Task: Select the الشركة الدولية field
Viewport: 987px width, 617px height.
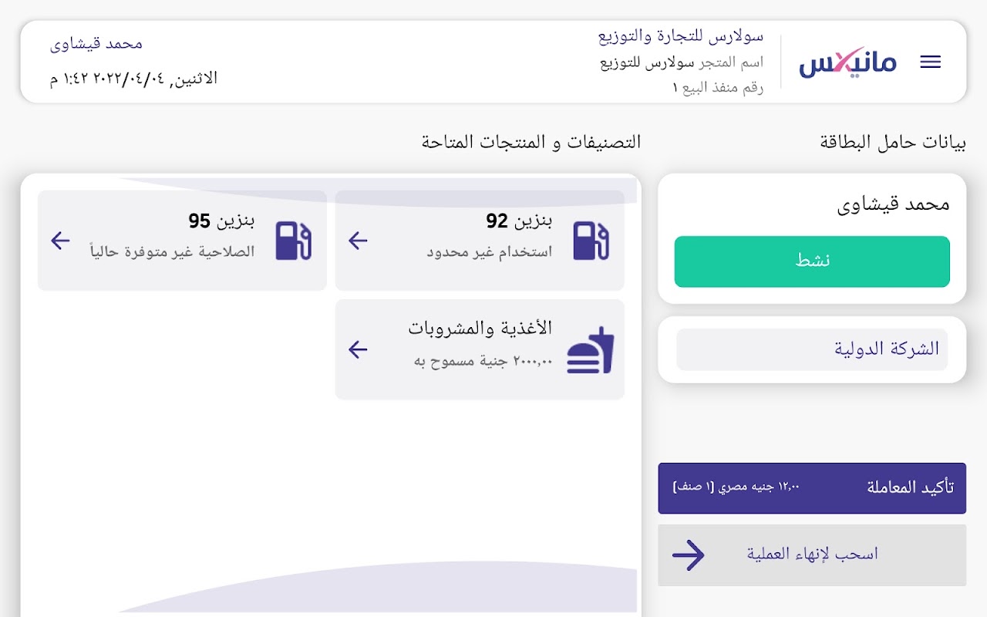Action: coord(811,349)
